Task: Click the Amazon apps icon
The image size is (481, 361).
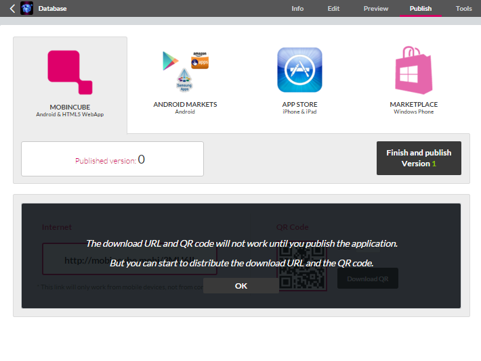Action: [200, 60]
